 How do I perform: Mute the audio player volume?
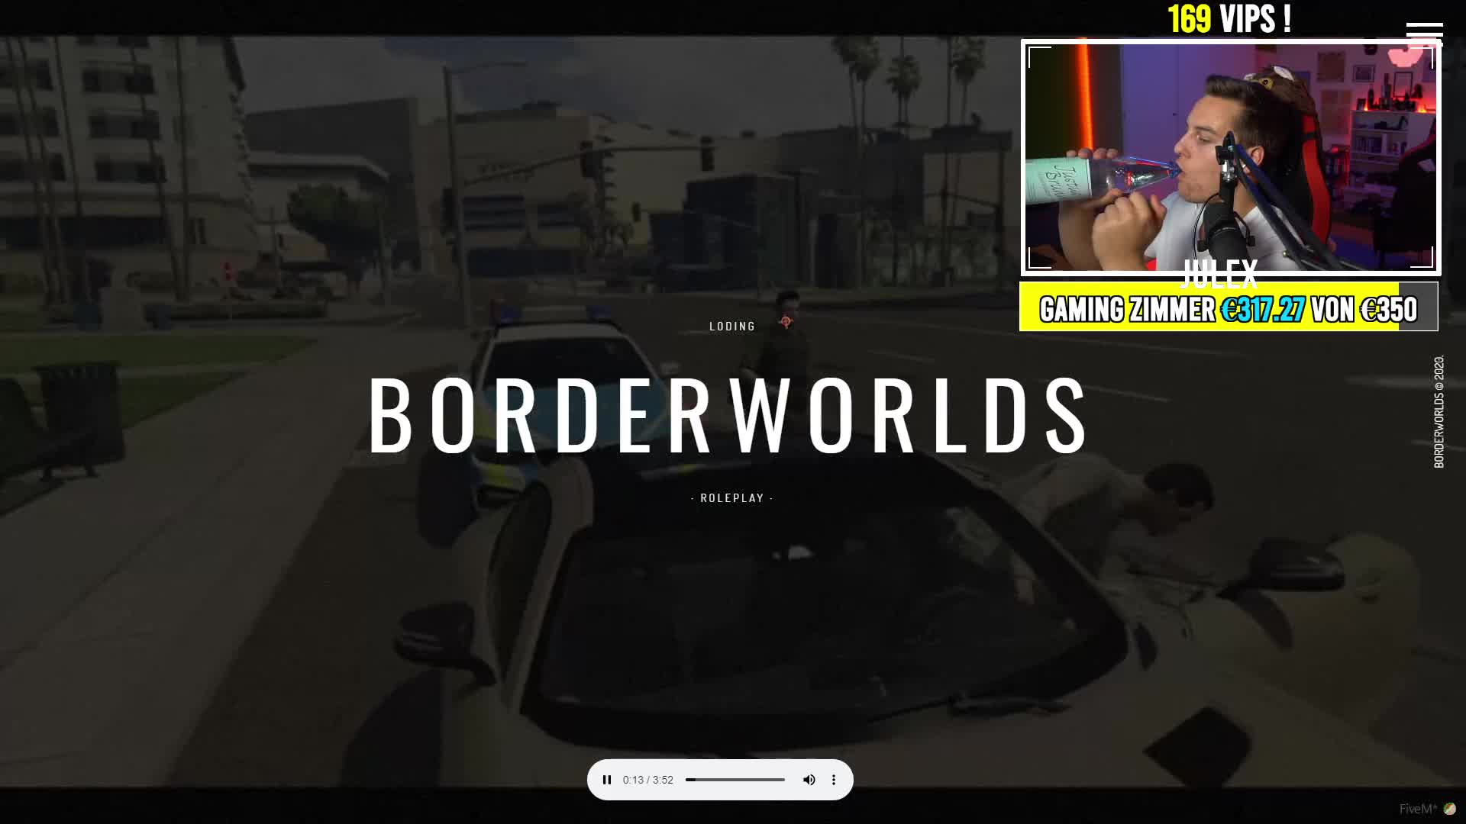[809, 780]
